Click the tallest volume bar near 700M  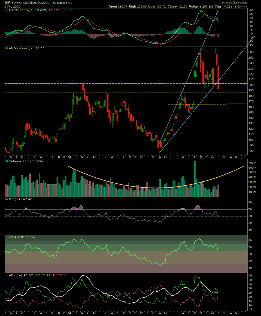pyautogui.click(x=195, y=179)
